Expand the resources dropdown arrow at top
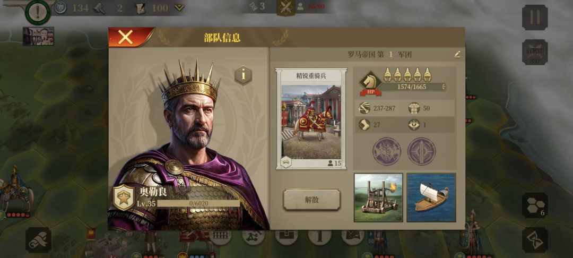The width and height of the screenshot is (573, 258). tap(179, 7)
